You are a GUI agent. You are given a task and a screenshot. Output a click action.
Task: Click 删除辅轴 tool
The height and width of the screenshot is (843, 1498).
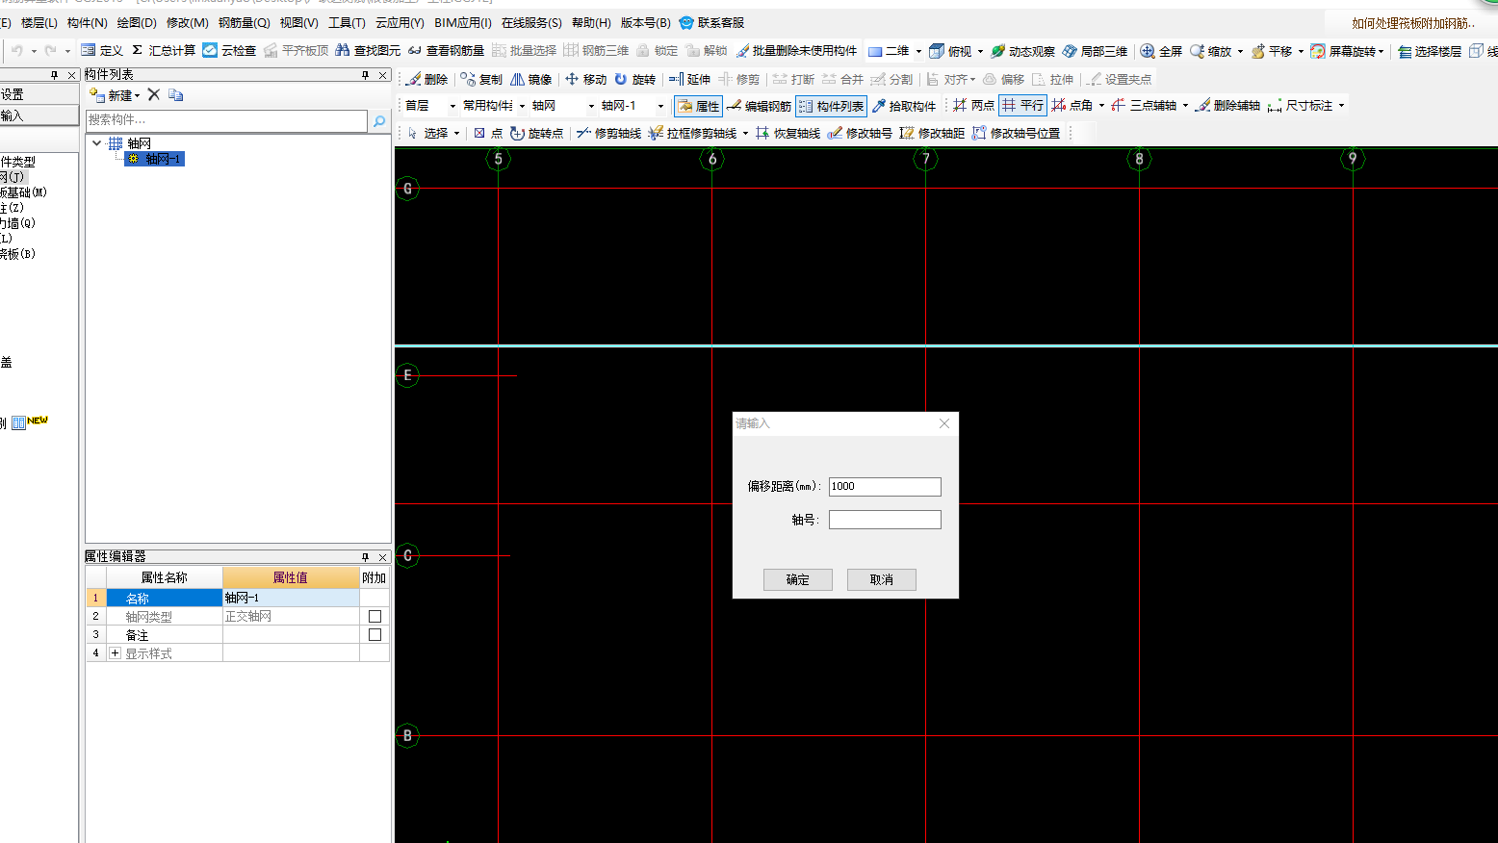pos(1227,105)
